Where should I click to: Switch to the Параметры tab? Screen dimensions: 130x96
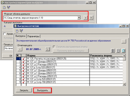tap(34, 36)
